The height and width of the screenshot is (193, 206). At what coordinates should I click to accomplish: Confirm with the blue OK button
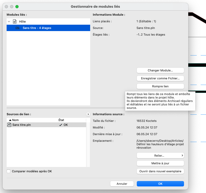tap(160, 184)
